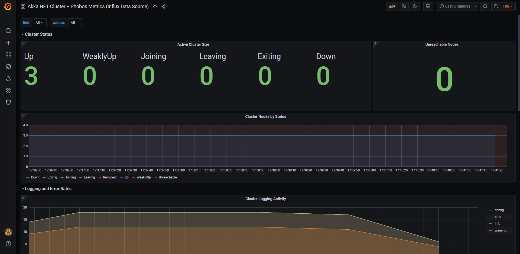Open the Dashboards menu in sidebar
This screenshot has height=254, width=520.
[8, 55]
